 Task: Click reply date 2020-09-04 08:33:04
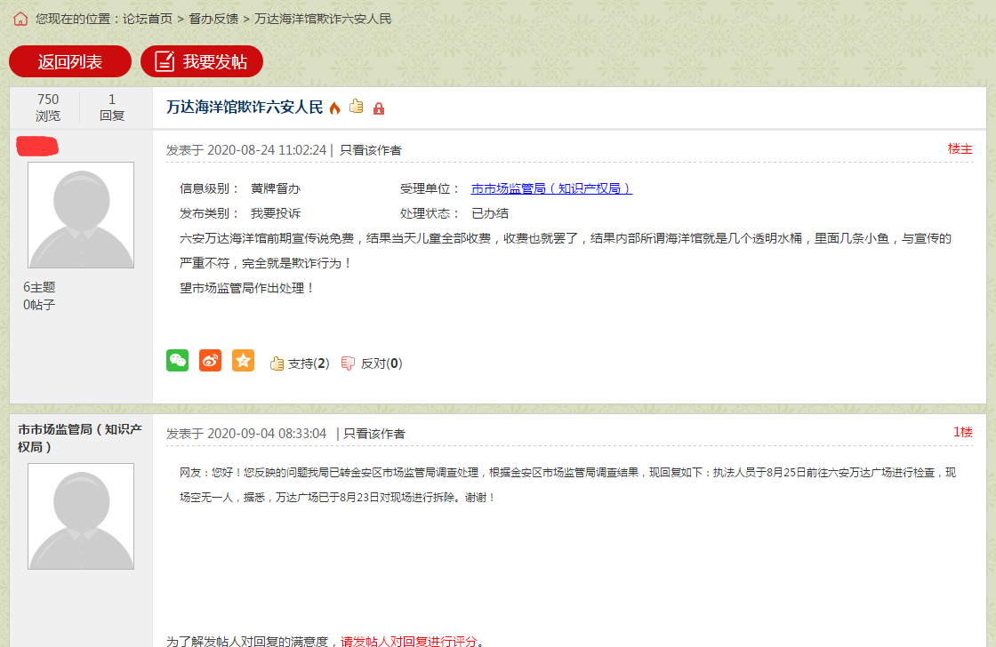[267, 434]
